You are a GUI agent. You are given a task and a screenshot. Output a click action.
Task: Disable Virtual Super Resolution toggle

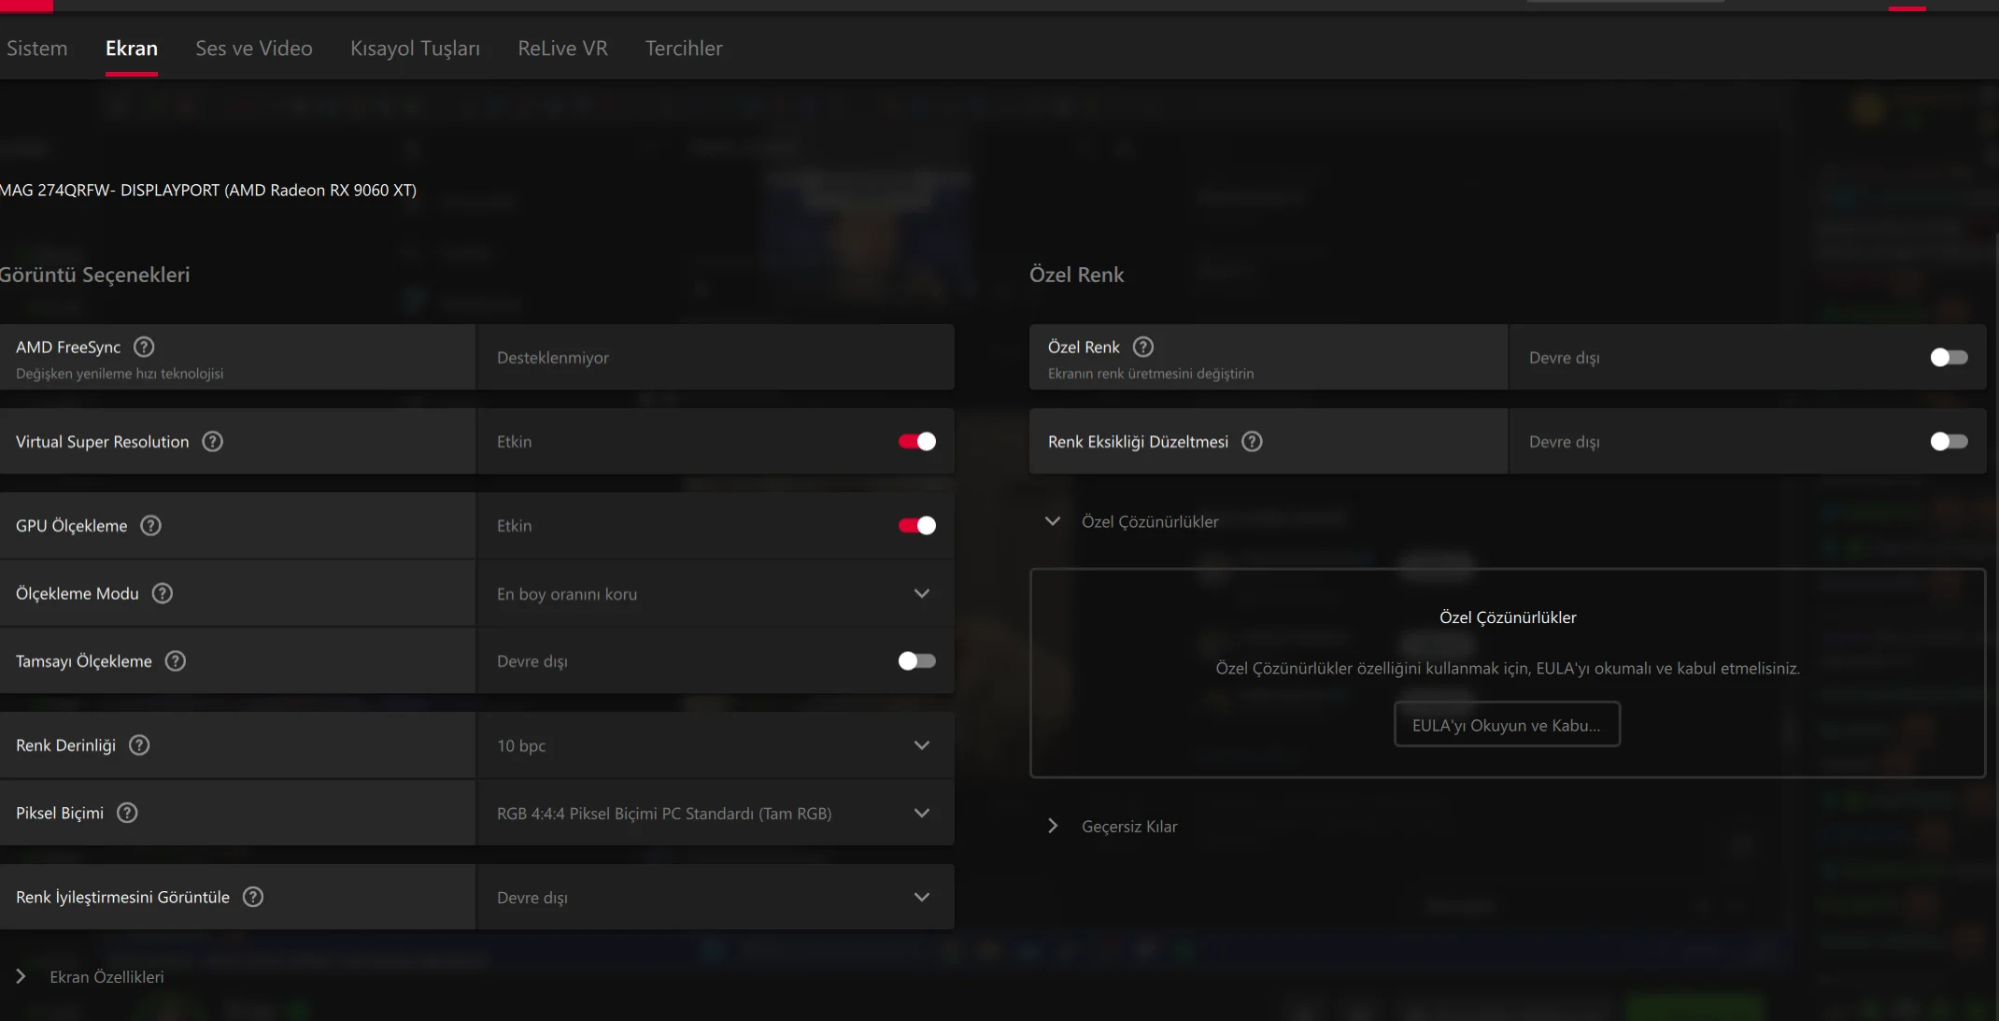click(916, 441)
